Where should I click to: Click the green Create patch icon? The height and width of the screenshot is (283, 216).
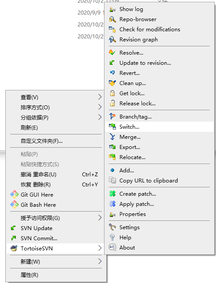[112, 194]
